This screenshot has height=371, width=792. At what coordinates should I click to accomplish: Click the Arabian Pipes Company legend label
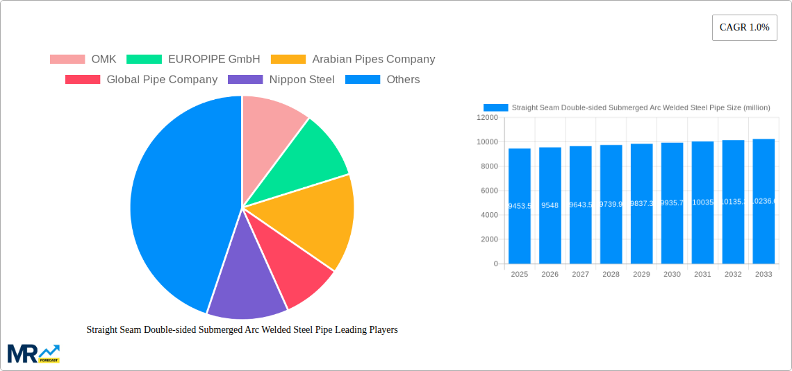373,59
